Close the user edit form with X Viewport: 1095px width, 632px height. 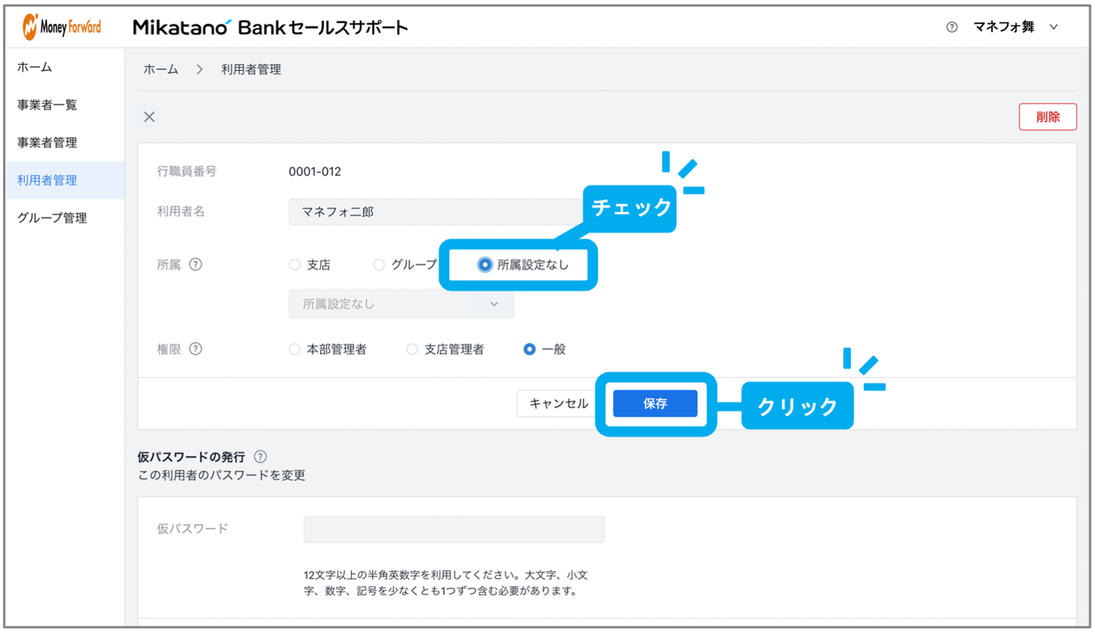tap(150, 117)
